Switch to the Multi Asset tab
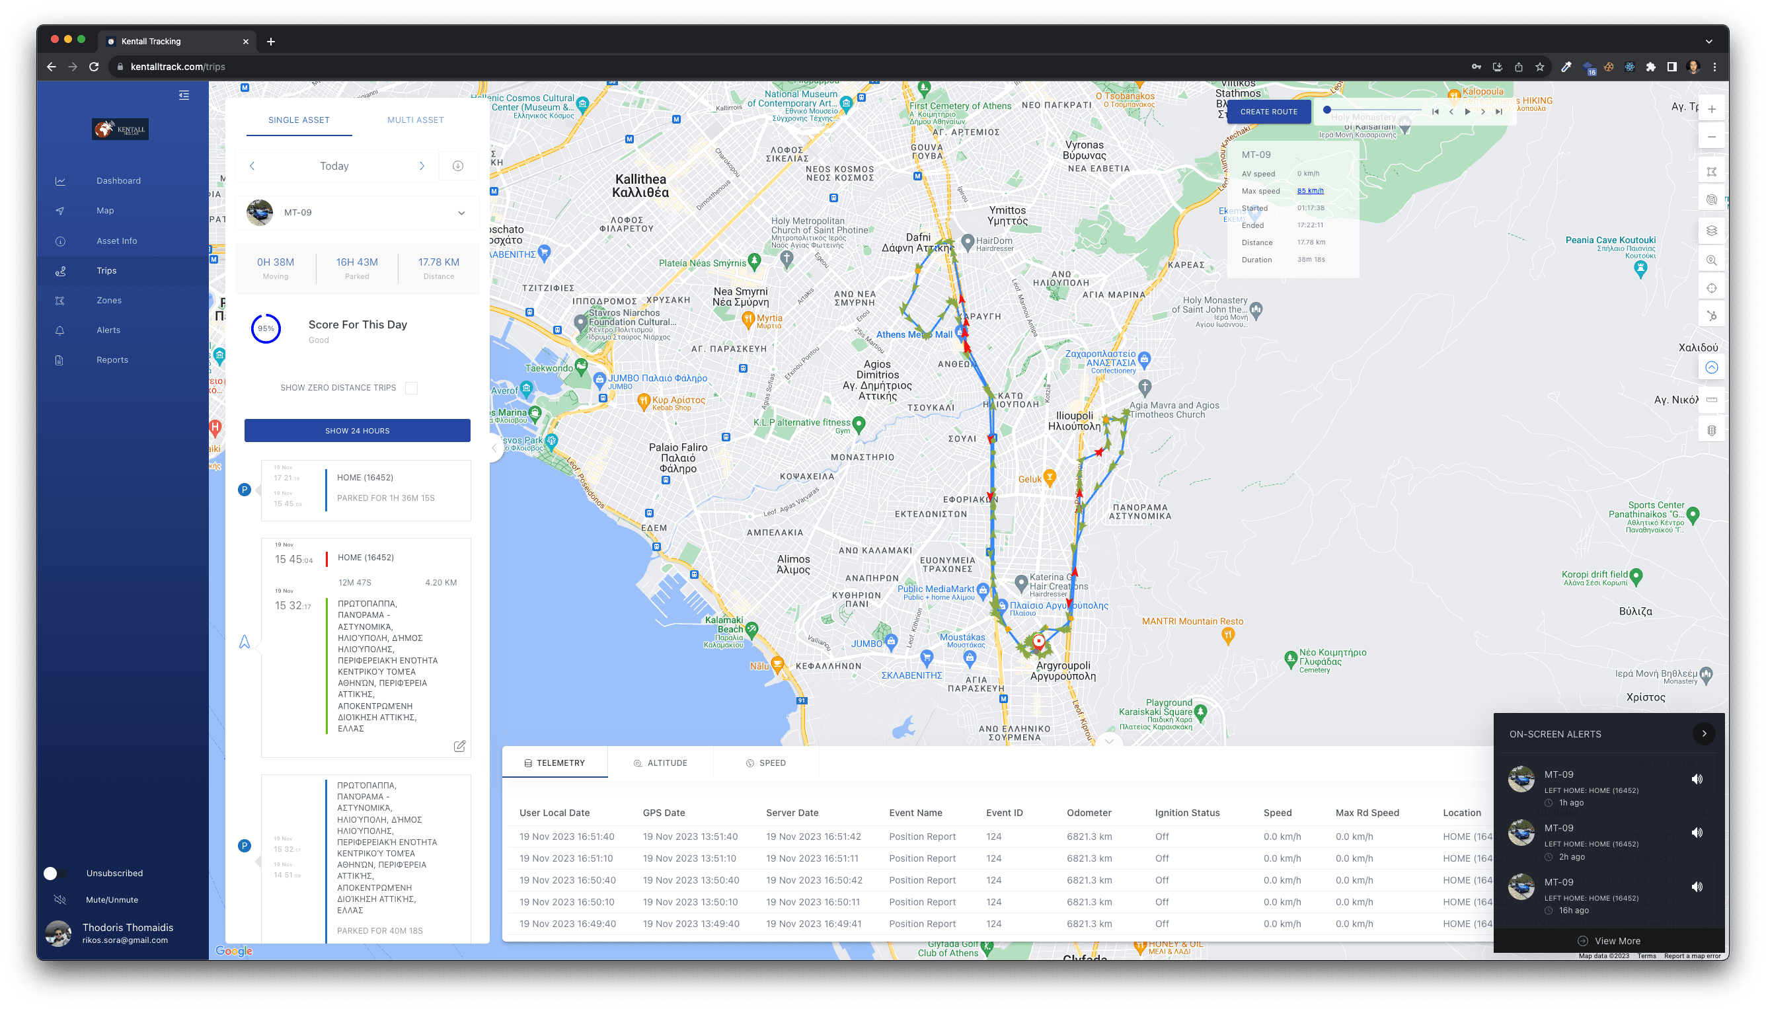The width and height of the screenshot is (1766, 1009). [415, 120]
